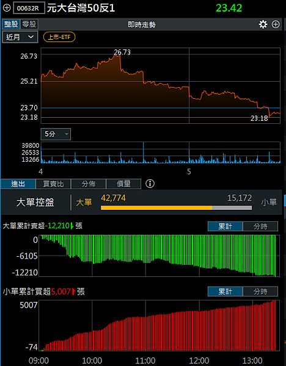Click the 11:00 time axis label

click(145, 361)
